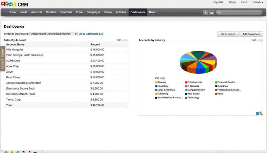Click the ACME Corp account name

click(x=13, y=61)
